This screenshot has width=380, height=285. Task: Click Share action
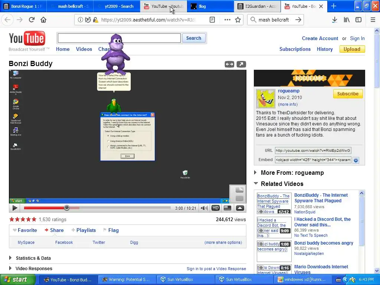click(x=57, y=230)
